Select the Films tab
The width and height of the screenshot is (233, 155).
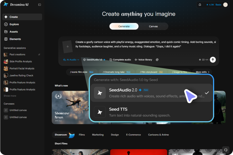tap(82, 135)
